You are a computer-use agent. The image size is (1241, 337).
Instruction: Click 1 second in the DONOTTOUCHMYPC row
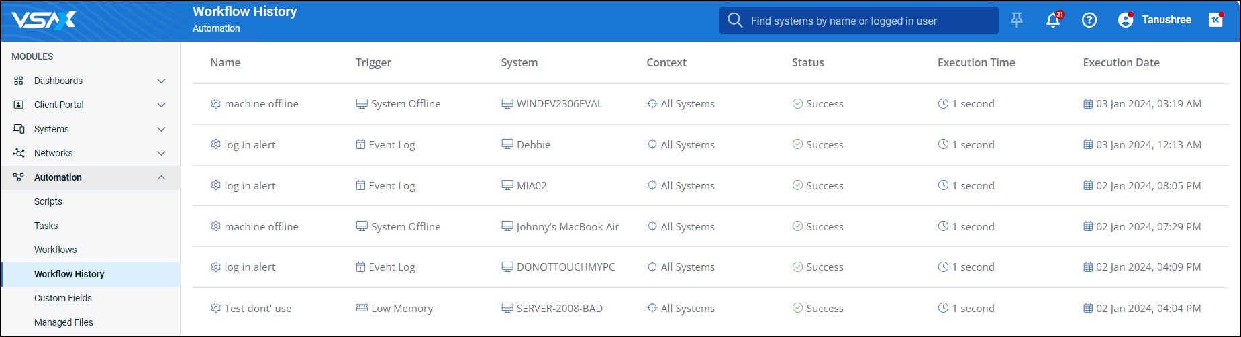[973, 267]
